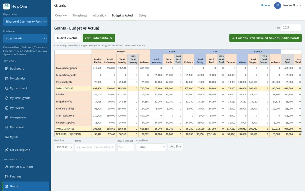The image size is (305, 191).
Task: Click the Food Pantry column header
Action: point(200,60)
